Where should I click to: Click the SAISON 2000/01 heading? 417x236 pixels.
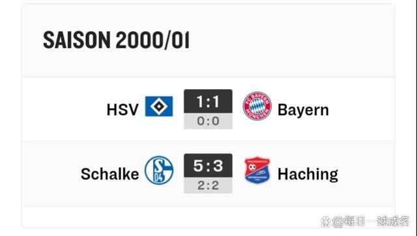[x=116, y=40]
